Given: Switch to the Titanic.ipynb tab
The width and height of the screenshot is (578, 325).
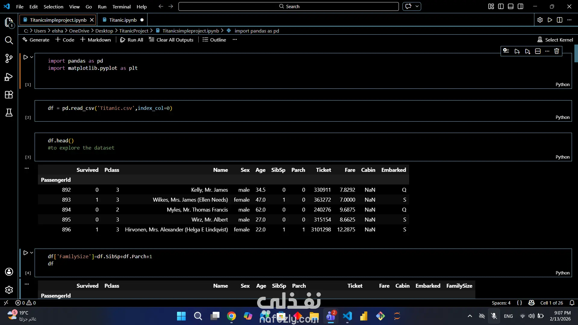Looking at the screenshot, I should pyautogui.click(x=123, y=20).
